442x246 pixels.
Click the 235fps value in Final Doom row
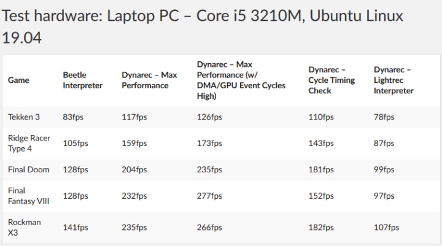(x=209, y=170)
